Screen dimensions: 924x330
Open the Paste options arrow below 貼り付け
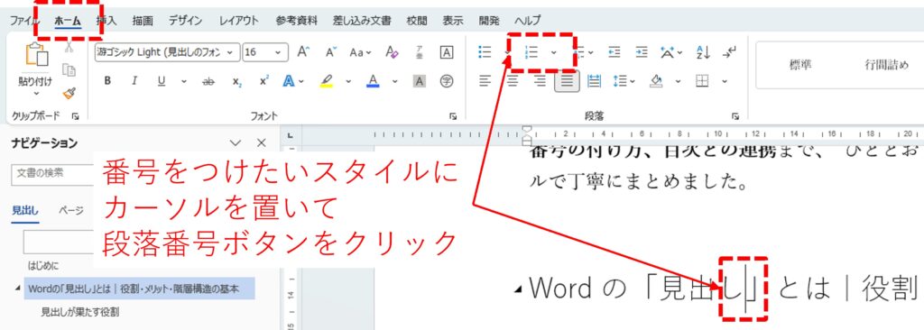pos(36,93)
